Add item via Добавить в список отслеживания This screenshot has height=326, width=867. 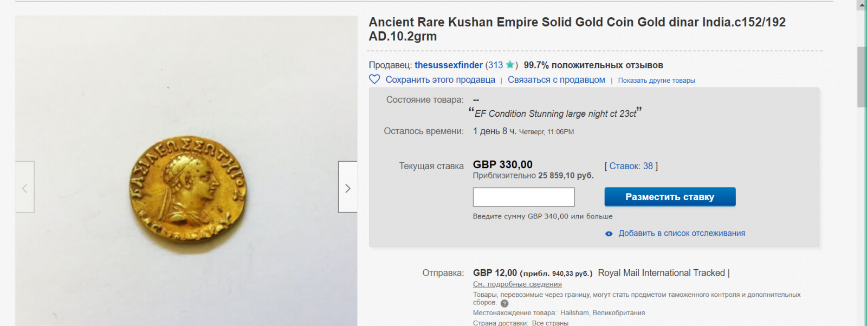682,234
